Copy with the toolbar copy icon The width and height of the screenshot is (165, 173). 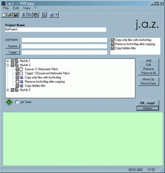[30, 15]
